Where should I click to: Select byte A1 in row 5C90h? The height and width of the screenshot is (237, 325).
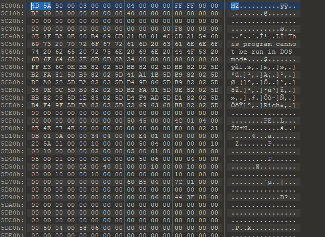tap(143, 75)
